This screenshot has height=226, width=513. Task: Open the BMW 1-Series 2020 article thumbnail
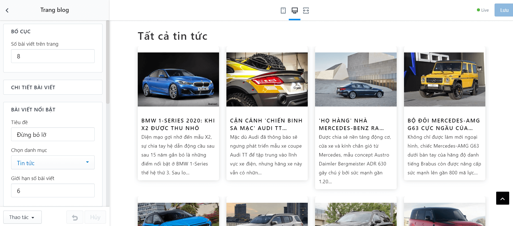pos(178,79)
